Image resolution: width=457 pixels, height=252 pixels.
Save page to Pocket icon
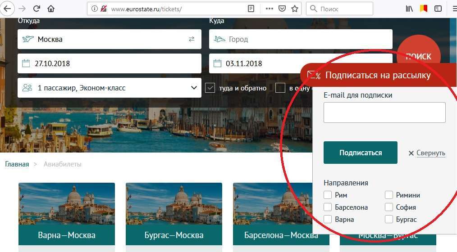pos(282,9)
